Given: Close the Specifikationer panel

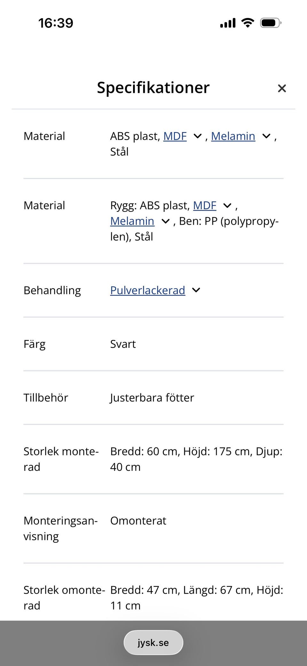Looking at the screenshot, I should click(282, 88).
